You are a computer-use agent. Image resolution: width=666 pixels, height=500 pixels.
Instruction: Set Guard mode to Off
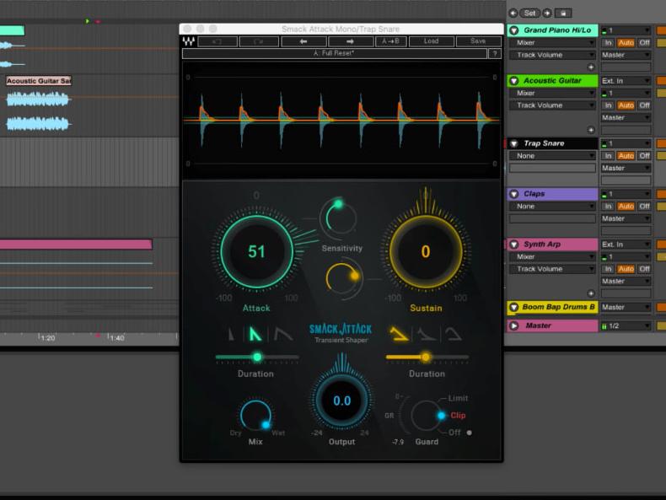click(455, 433)
